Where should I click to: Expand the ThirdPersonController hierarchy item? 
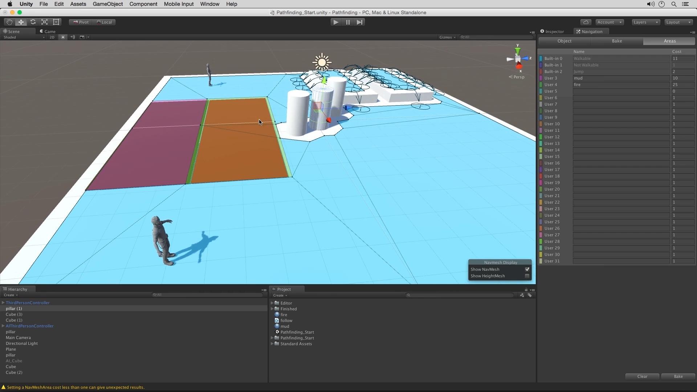pyautogui.click(x=3, y=302)
